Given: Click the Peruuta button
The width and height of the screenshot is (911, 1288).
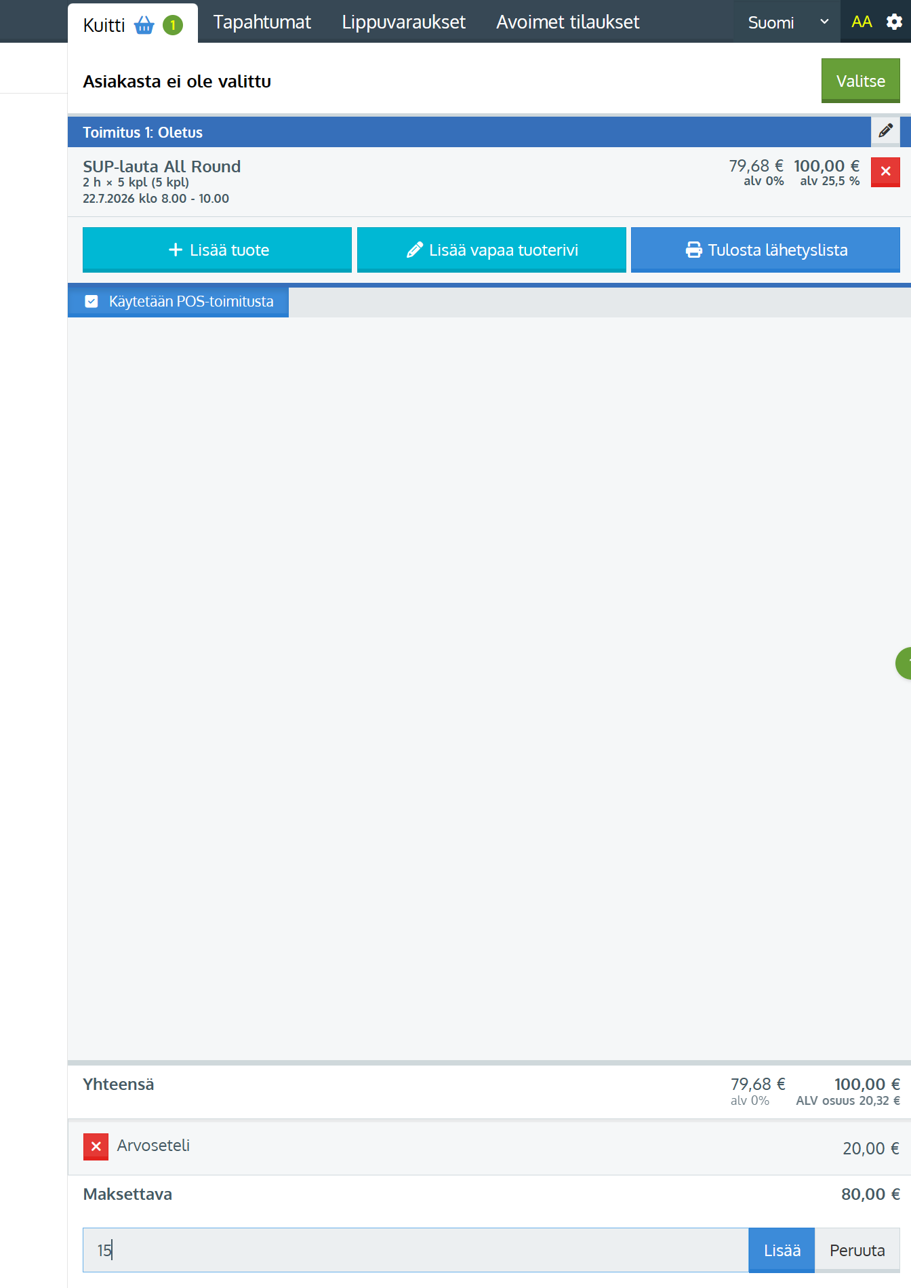Looking at the screenshot, I should [x=857, y=1250].
